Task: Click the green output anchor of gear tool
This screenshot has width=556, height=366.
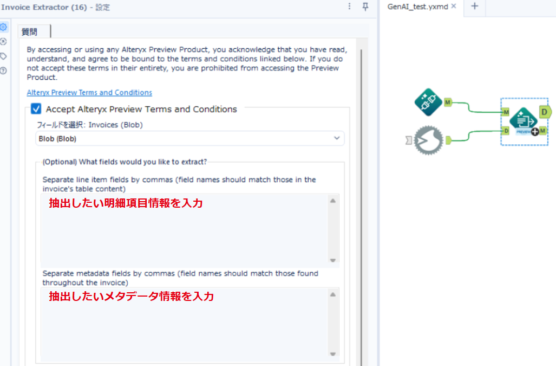Action: tap(449, 140)
